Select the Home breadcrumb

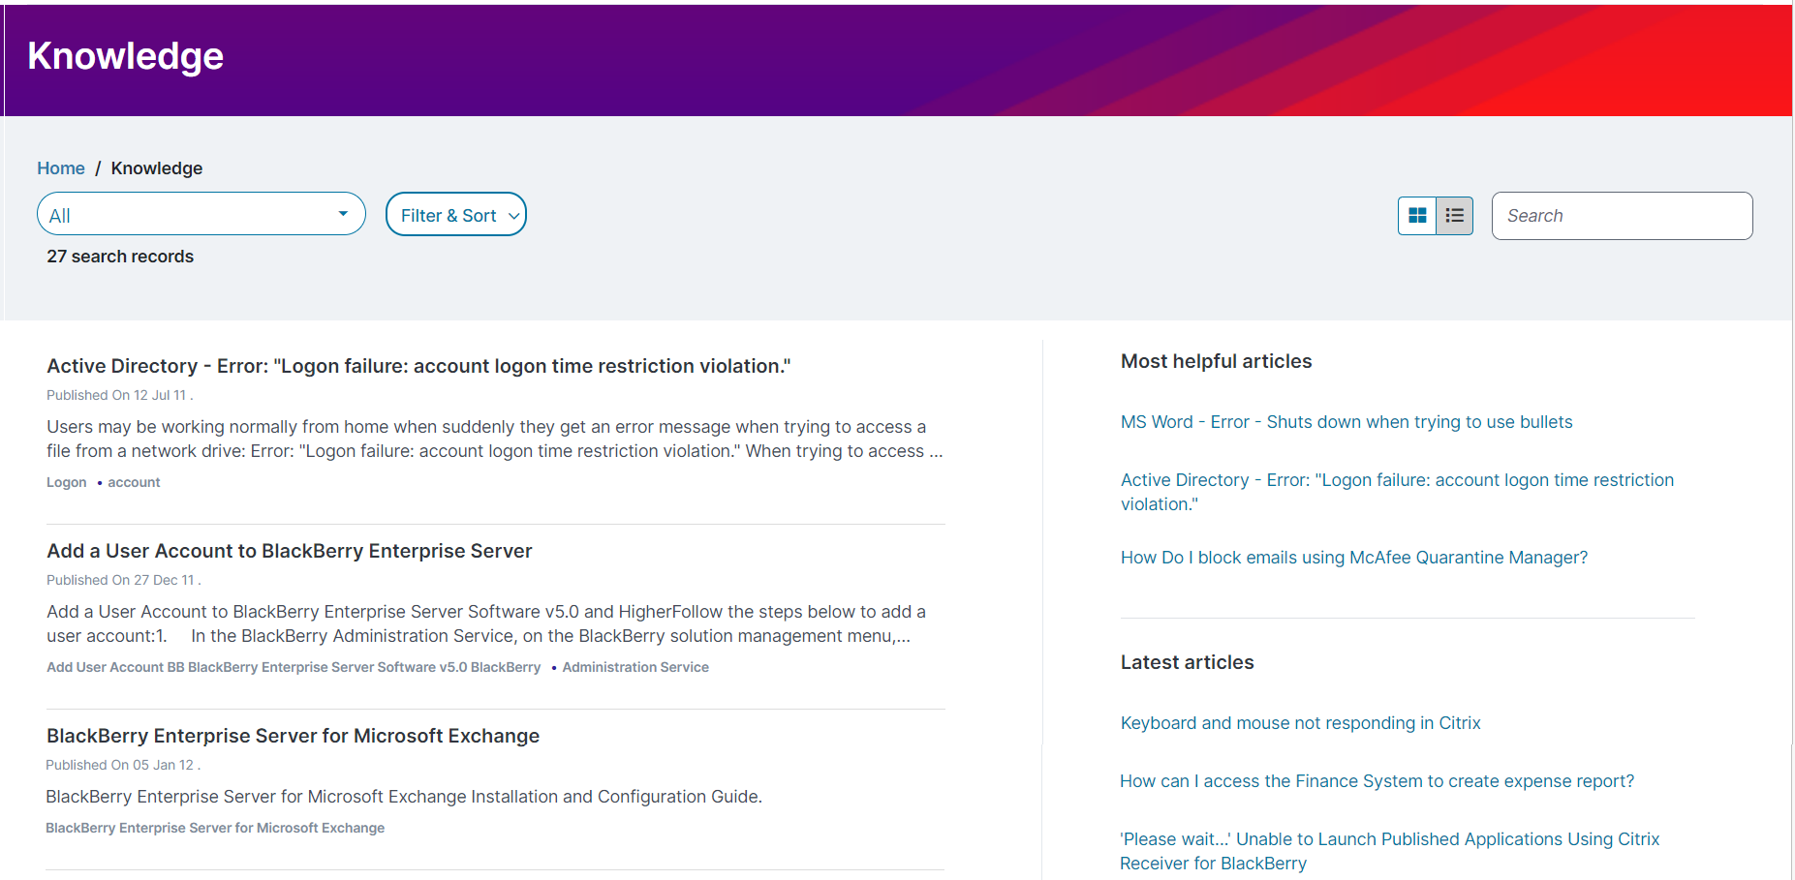click(x=60, y=167)
